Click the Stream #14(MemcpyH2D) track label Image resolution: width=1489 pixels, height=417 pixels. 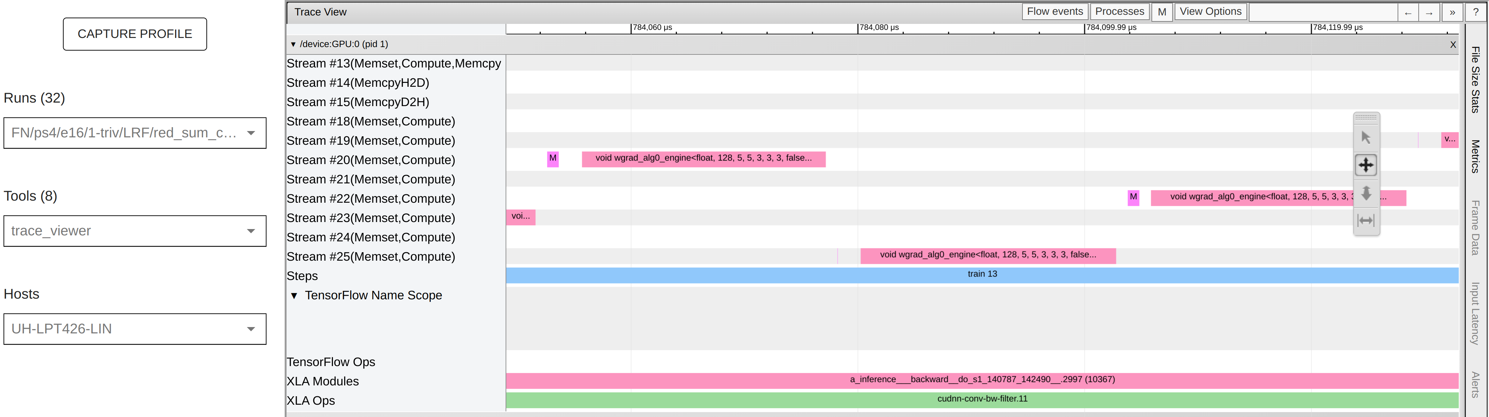(358, 83)
